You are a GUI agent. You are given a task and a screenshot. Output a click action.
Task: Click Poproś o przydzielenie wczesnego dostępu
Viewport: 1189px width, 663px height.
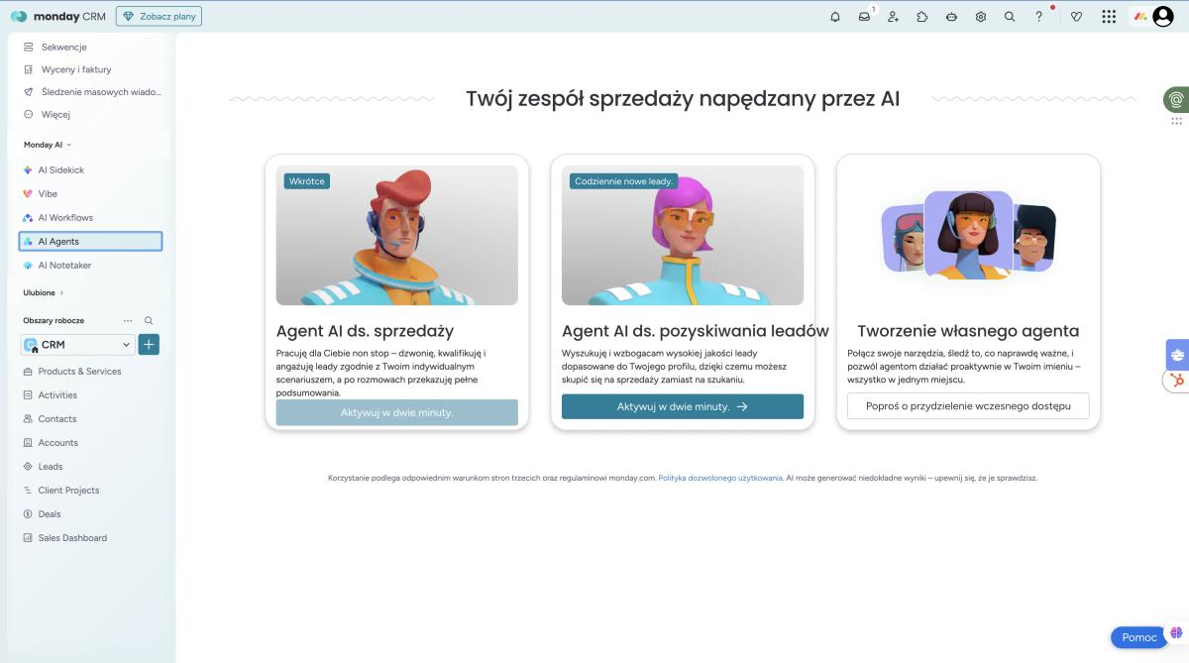pos(968,406)
